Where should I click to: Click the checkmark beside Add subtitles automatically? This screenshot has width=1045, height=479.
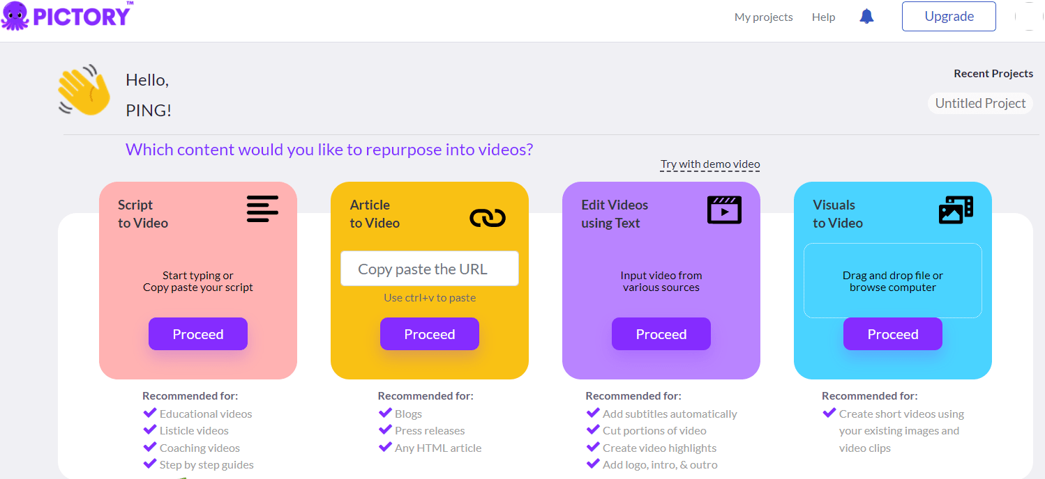point(593,413)
